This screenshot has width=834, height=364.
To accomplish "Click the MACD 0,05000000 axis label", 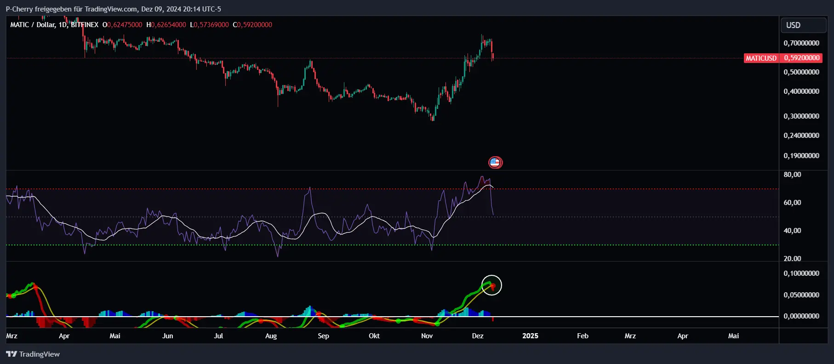I will click(801, 295).
